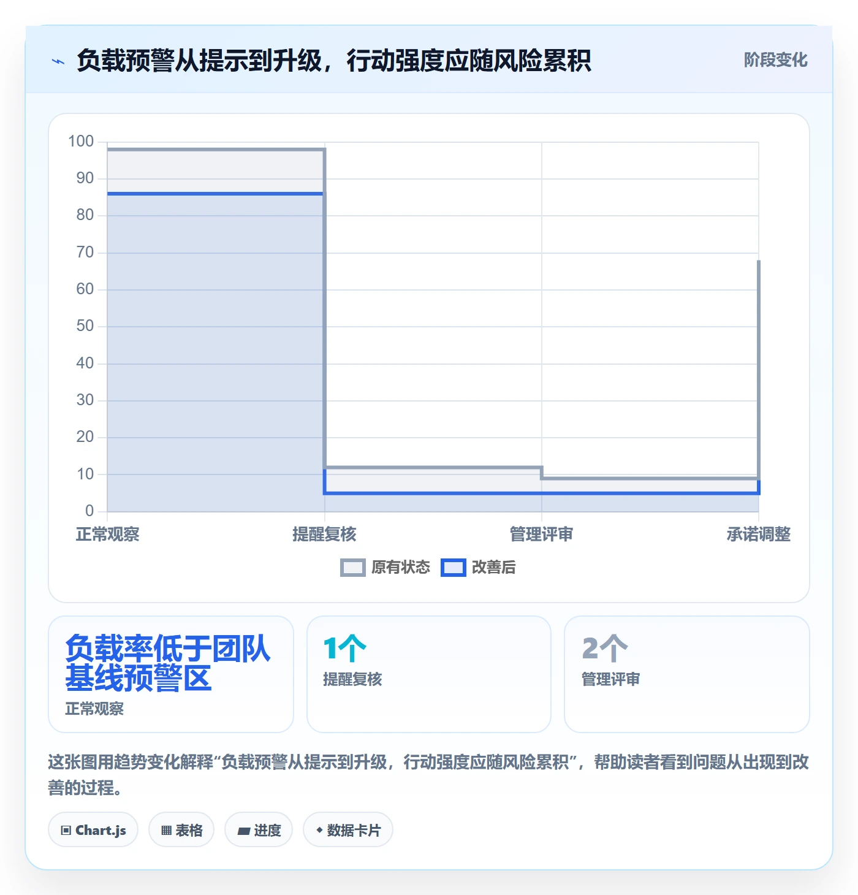Image resolution: width=858 pixels, height=895 pixels.
Task: Click the 数据卡片 tag
Action: pos(348,830)
